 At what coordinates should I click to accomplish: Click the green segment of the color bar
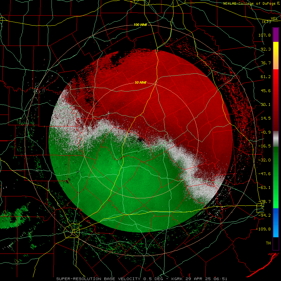tap(276, 177)
